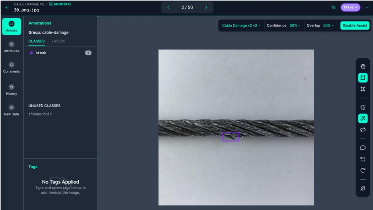Screen dimensions: 373x210
Task: Go to the next image arrow
Action: coord(206,7)
